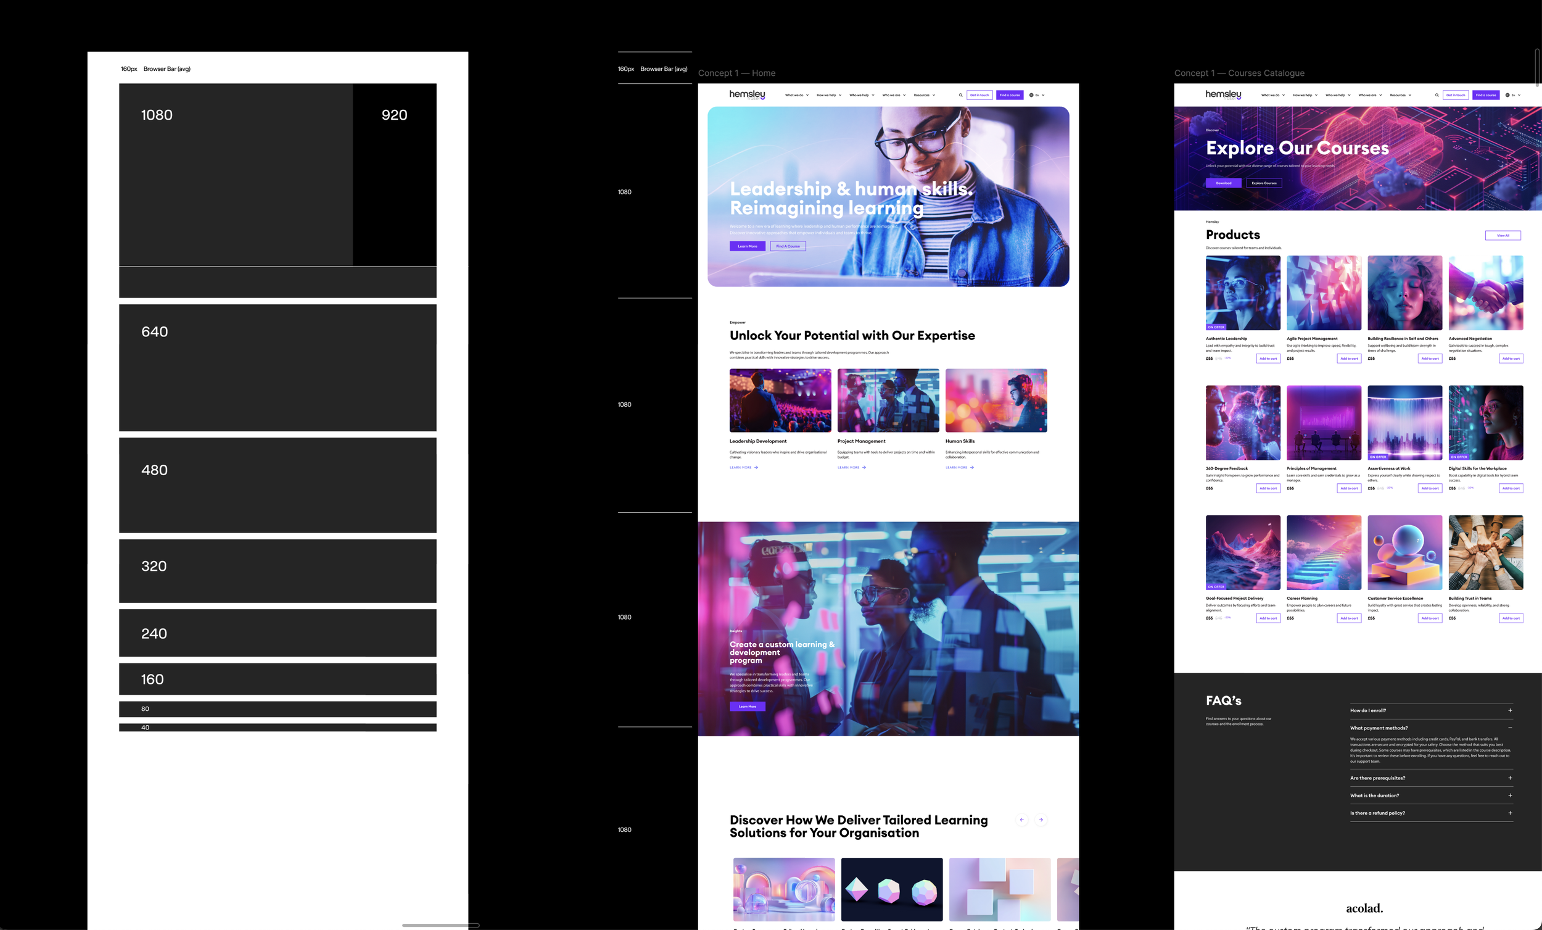The image size is (1542, 930).
Task: Click hemsley logo in Home concept header
Action: [747, 94]
